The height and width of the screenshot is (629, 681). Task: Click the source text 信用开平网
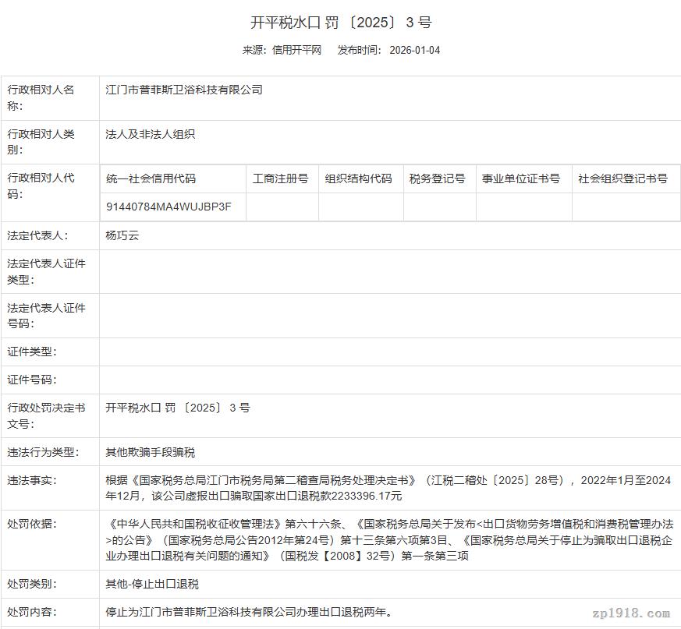(x=296, y=50)
